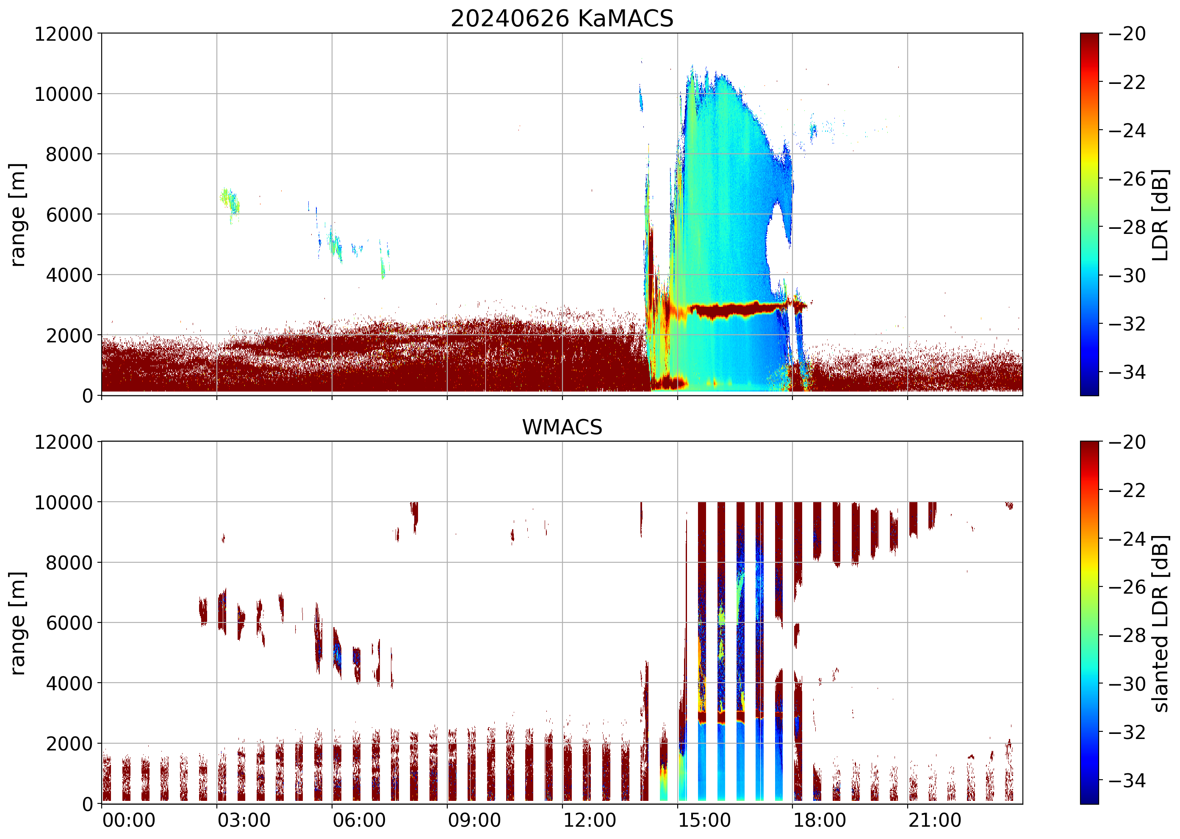Click the −30 tick label on the upper colorbar
This screenshot has width=1180, height=839.
point(1127,275)
